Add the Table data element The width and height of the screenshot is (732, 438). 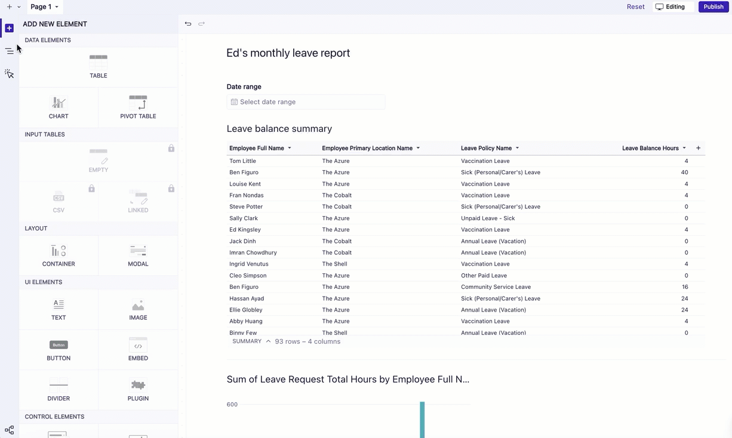[x=99, y=66]
